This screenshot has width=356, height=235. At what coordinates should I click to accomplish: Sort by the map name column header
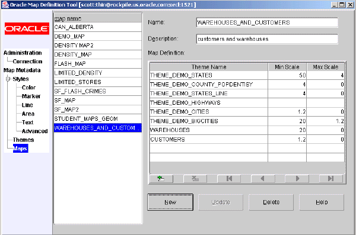98,18
